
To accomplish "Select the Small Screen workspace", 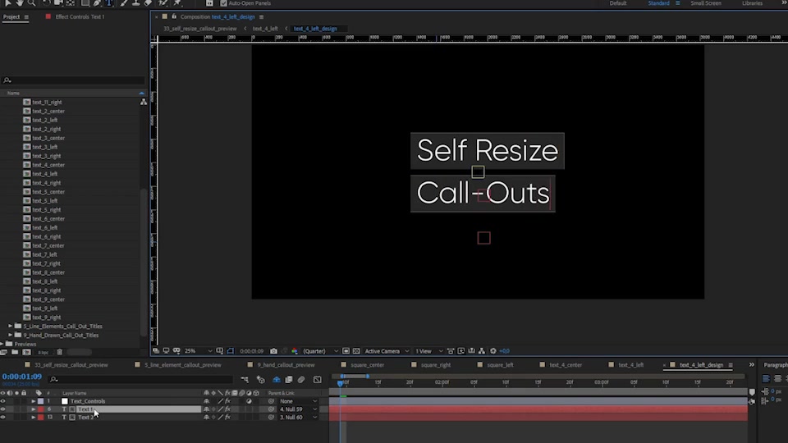I will (706, 3).
